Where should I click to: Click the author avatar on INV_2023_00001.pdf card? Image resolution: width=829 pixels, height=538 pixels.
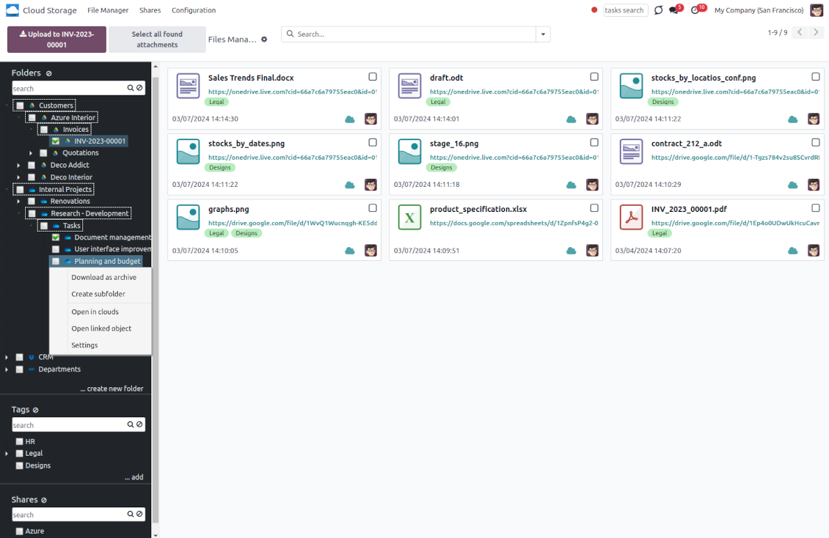tap(814, 250)
